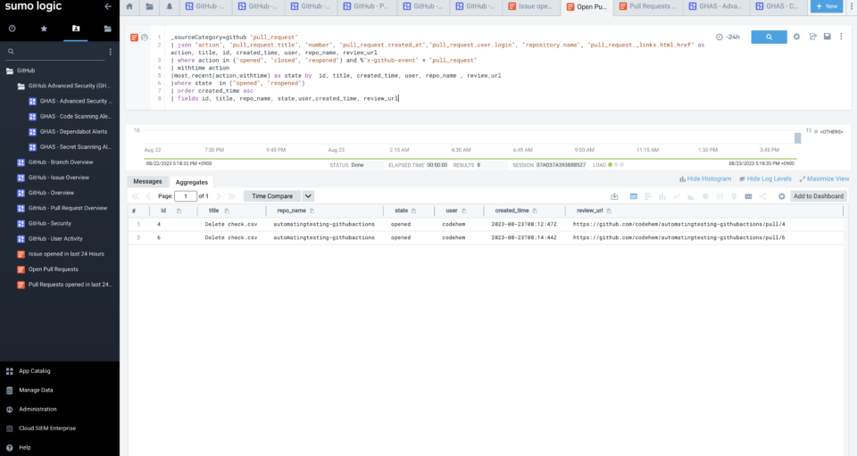Switch to the Messages tab
857x456 pixels.
pos(147,181)
